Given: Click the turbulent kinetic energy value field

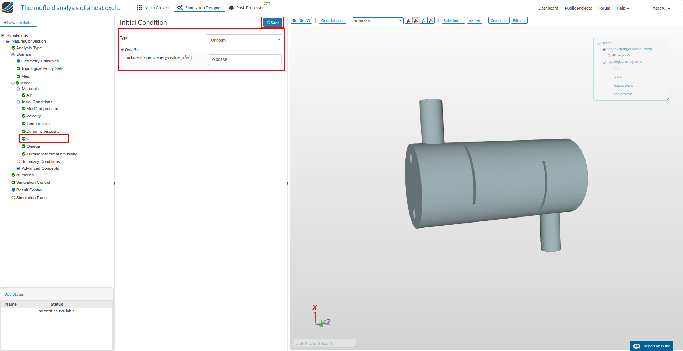Looking at the screenshot, I should pos(245,60).
